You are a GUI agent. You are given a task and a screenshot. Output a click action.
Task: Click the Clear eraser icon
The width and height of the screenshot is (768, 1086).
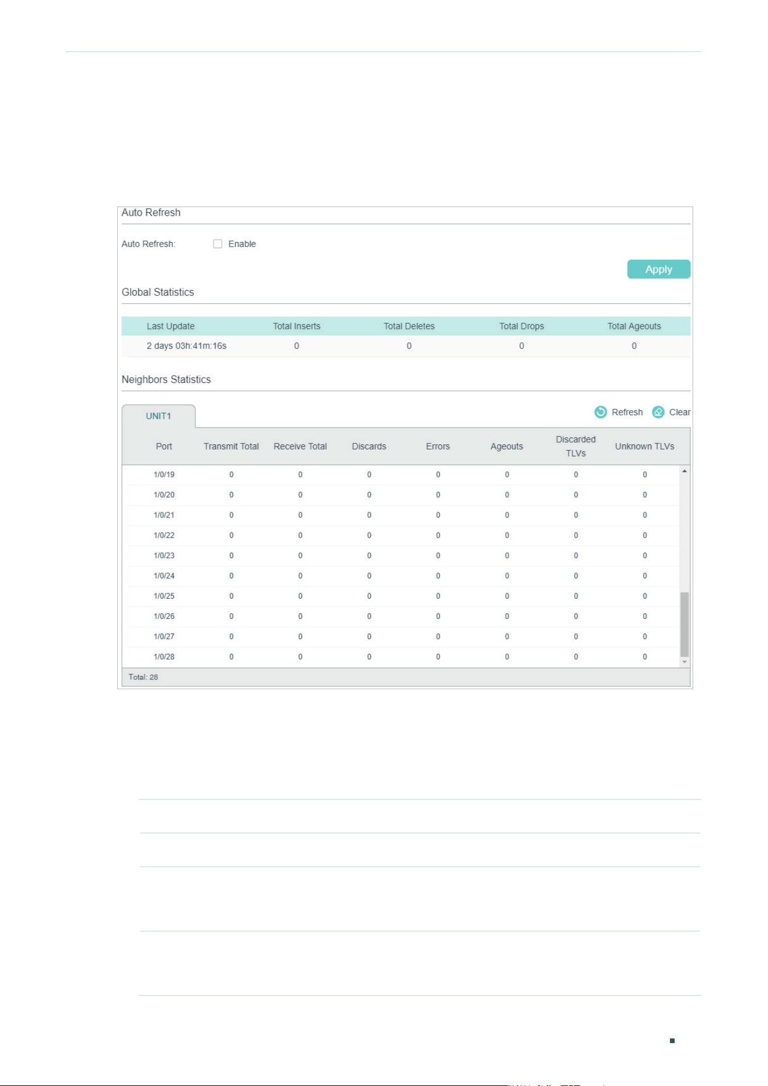coord(658,412)
